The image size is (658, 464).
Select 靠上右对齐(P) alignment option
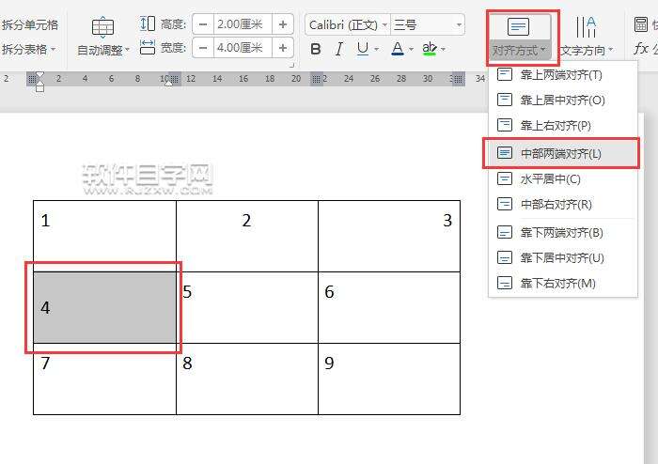[563, 125]
